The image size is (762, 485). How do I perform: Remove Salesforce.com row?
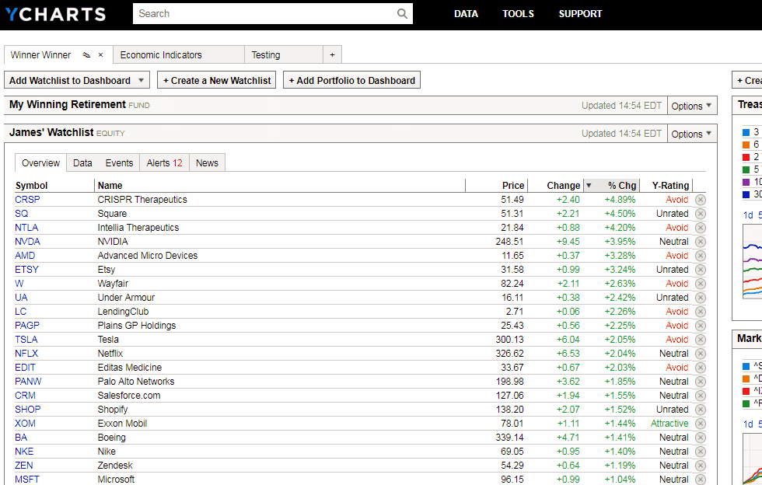point(701,396)
